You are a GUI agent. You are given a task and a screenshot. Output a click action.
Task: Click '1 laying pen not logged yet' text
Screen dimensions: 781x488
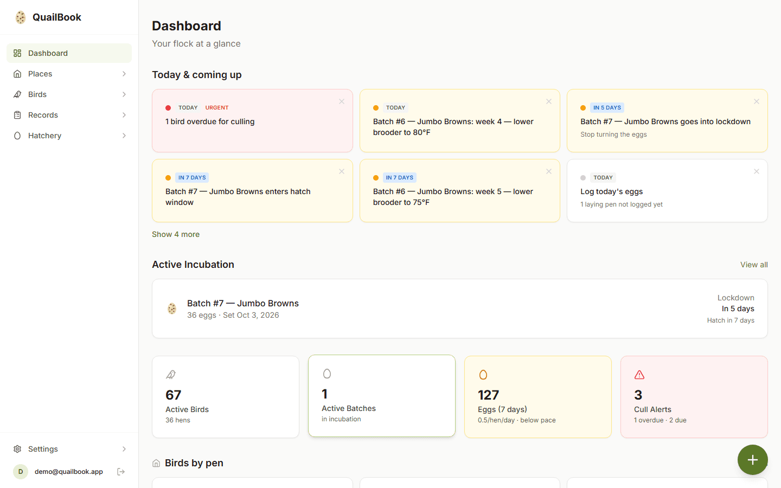622,204
